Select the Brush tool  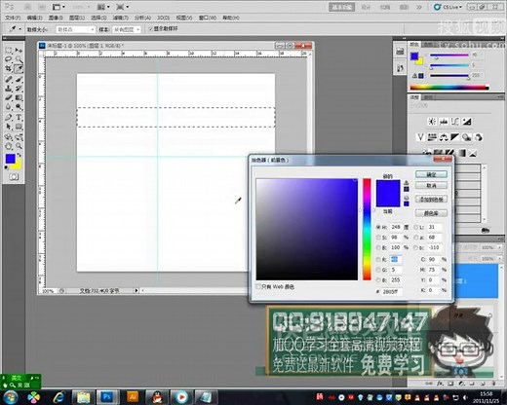pyautogui.click(x=19, y=79)
